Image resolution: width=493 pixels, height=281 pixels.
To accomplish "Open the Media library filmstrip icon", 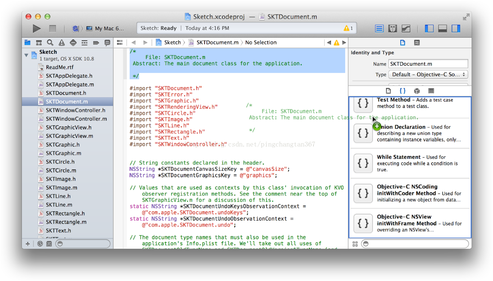I will (431, 91).
